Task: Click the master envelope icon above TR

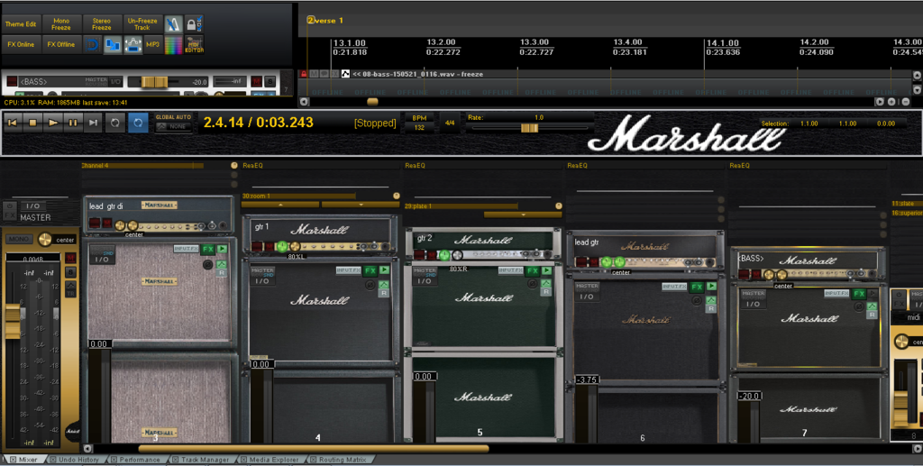Action: point(70,285)
